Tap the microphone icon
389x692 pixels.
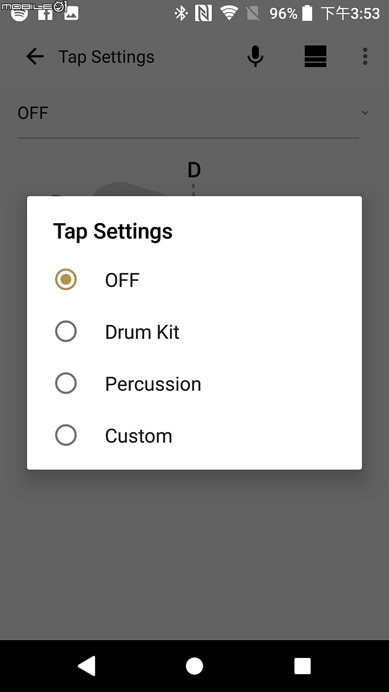pos(255,57)
